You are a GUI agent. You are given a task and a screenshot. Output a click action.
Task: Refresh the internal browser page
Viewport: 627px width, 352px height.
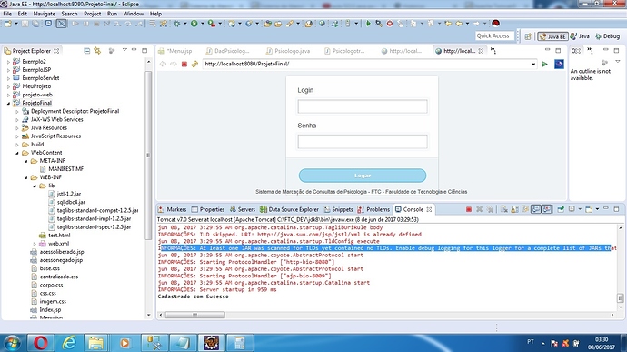tap(194, 64)
